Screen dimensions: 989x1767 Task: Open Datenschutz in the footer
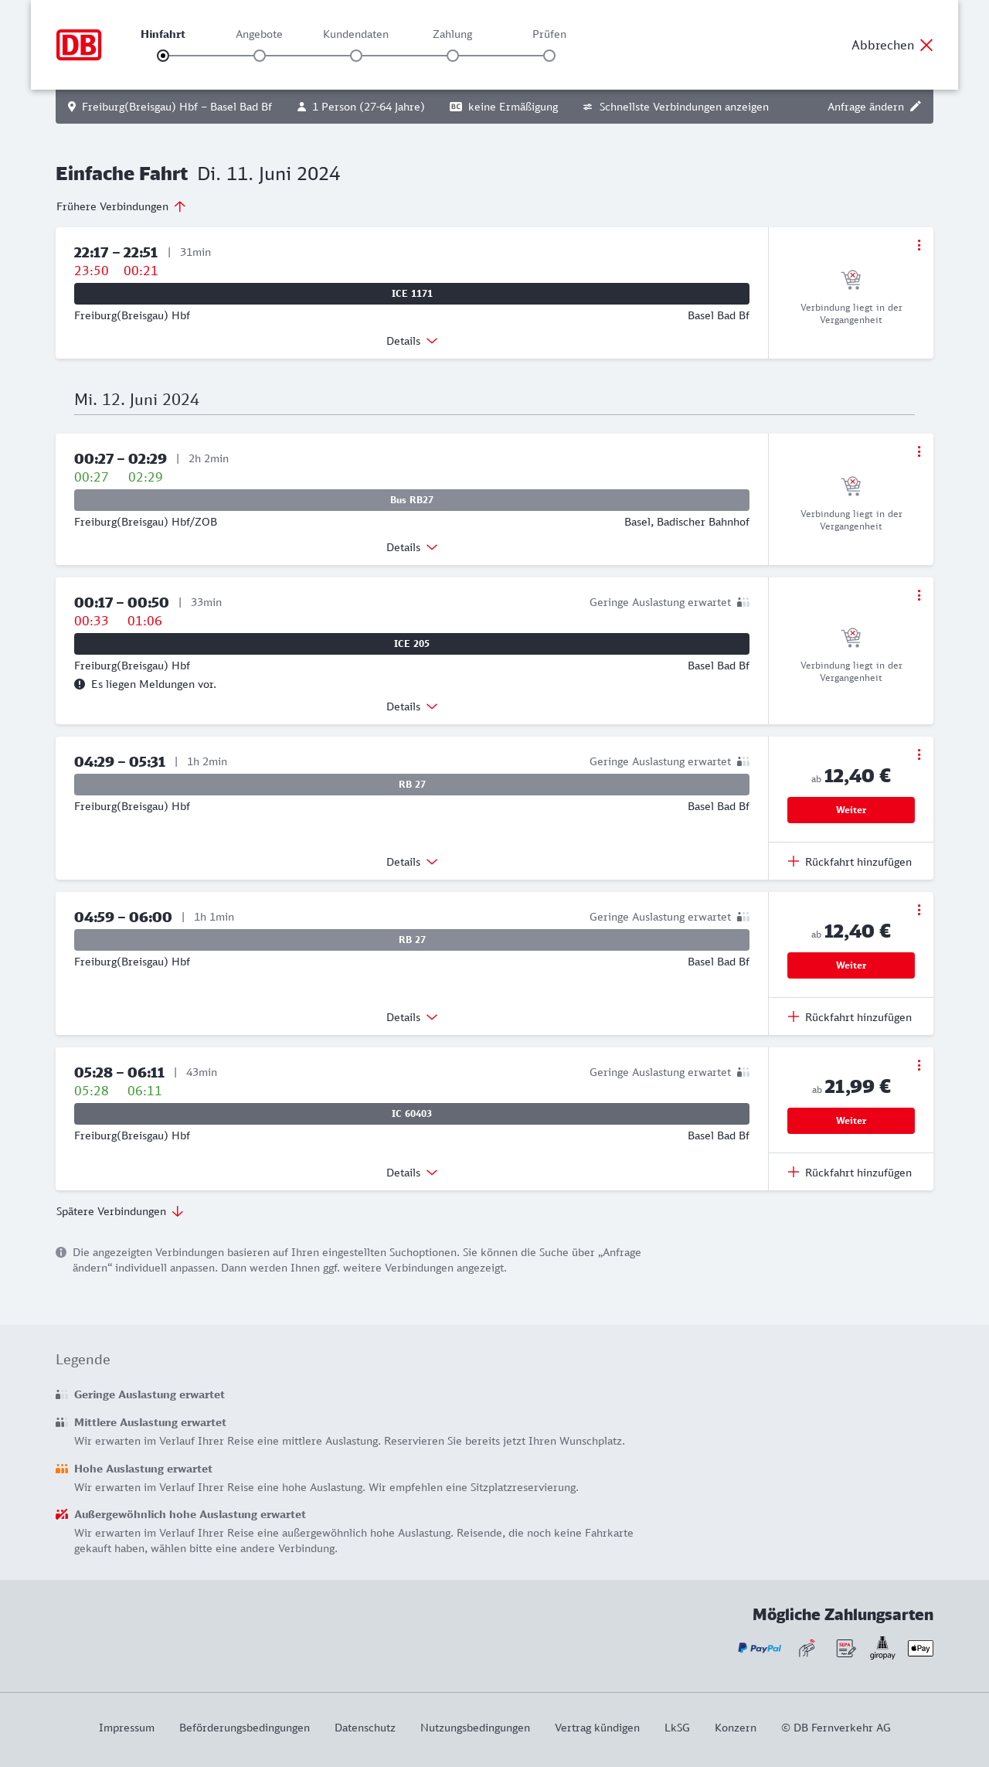coord(365,1728)
